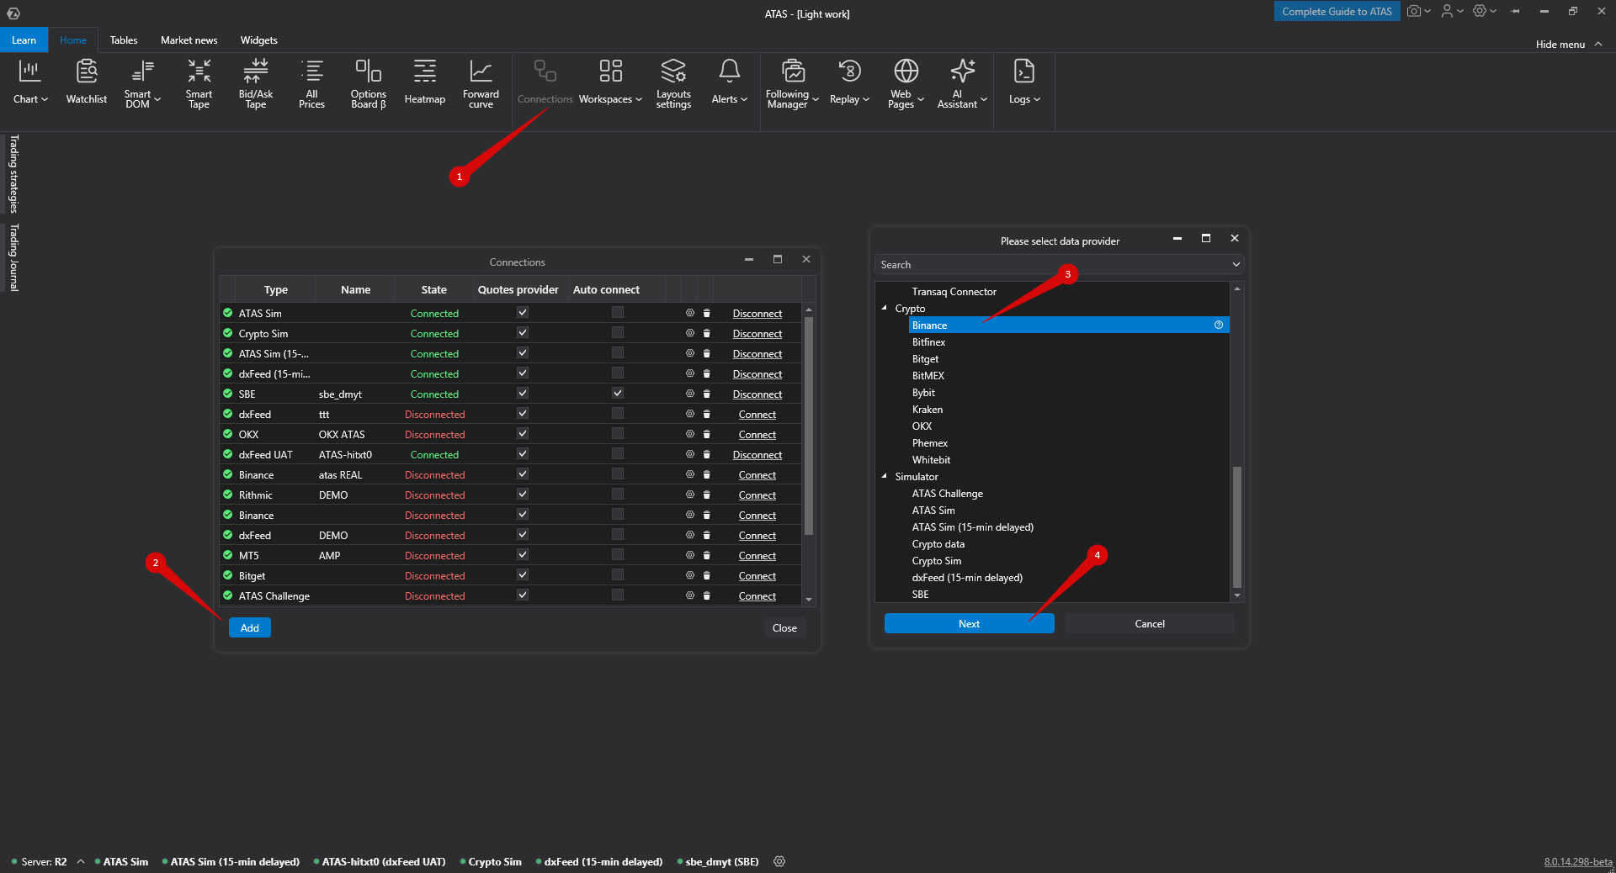This screenshot has width=1616, height=873.
Task: Open the Market news tab
Action: coord(189,40)
